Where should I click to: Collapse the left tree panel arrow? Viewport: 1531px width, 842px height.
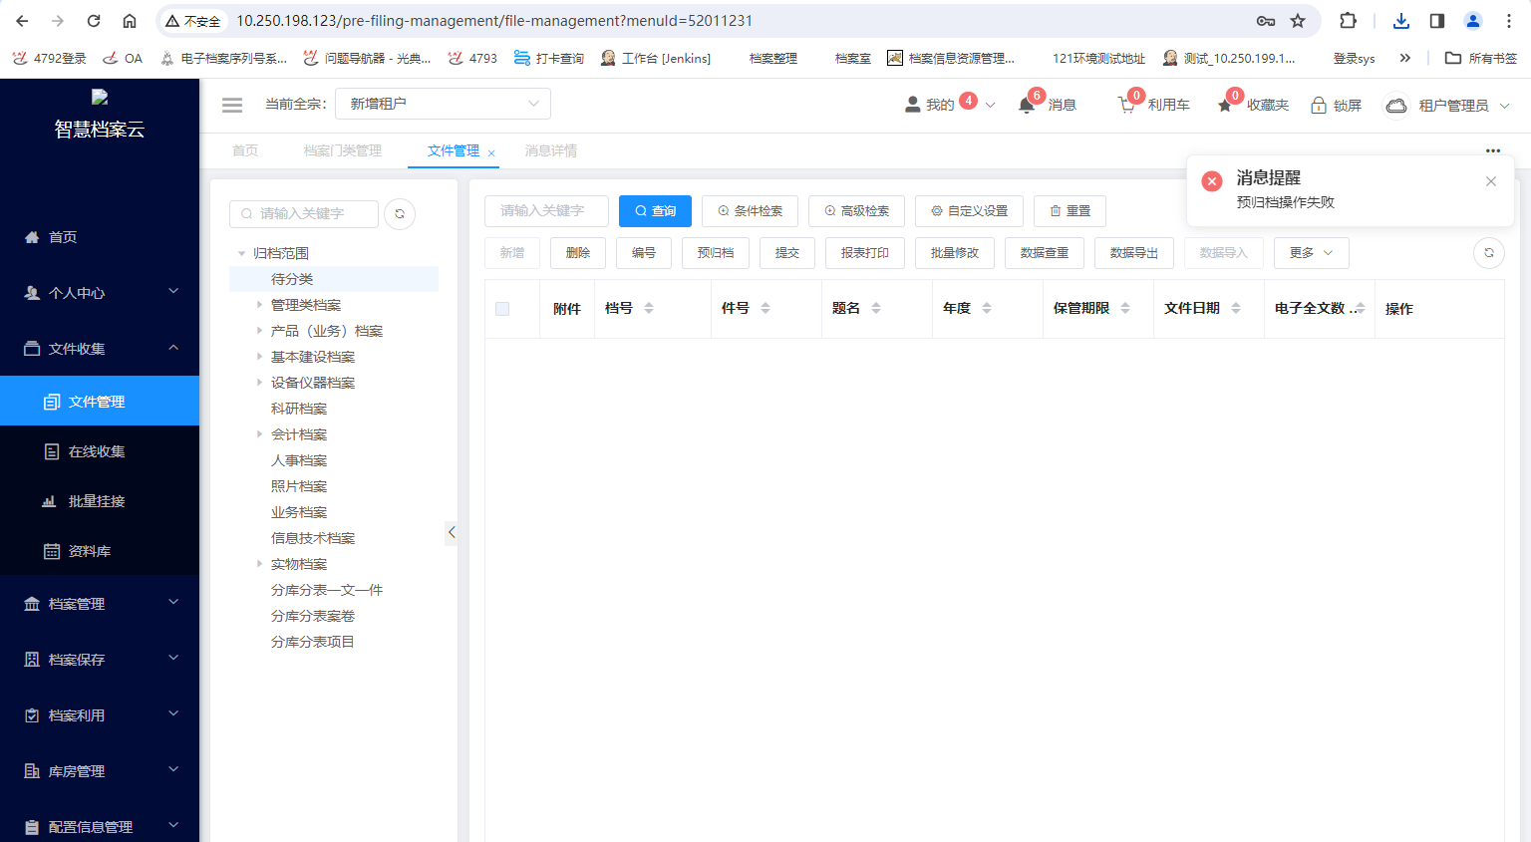pos(452,532)
